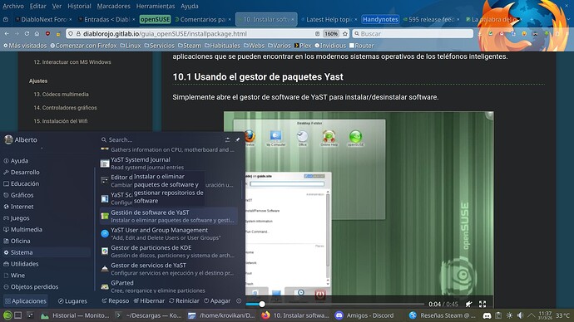The image size is (574, 322).
Task: Go to the Firefox home page
Action: 37,33
